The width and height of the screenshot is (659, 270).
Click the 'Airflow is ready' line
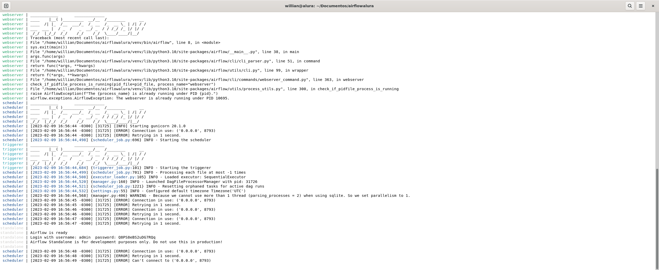point(49,233)
